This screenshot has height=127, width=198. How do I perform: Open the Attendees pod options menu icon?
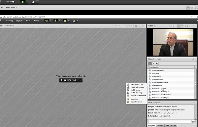click(x=194, y=59)
